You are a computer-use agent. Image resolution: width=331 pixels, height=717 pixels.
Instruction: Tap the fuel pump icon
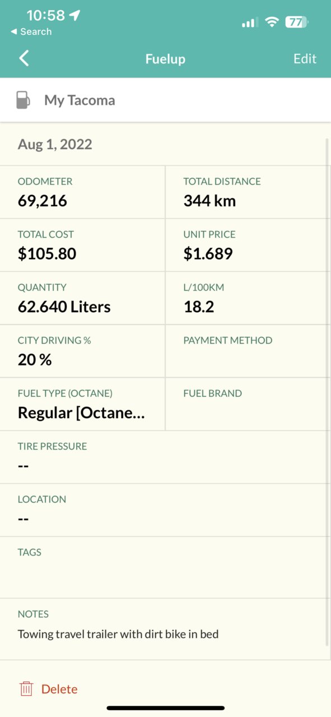coord(23,100)
